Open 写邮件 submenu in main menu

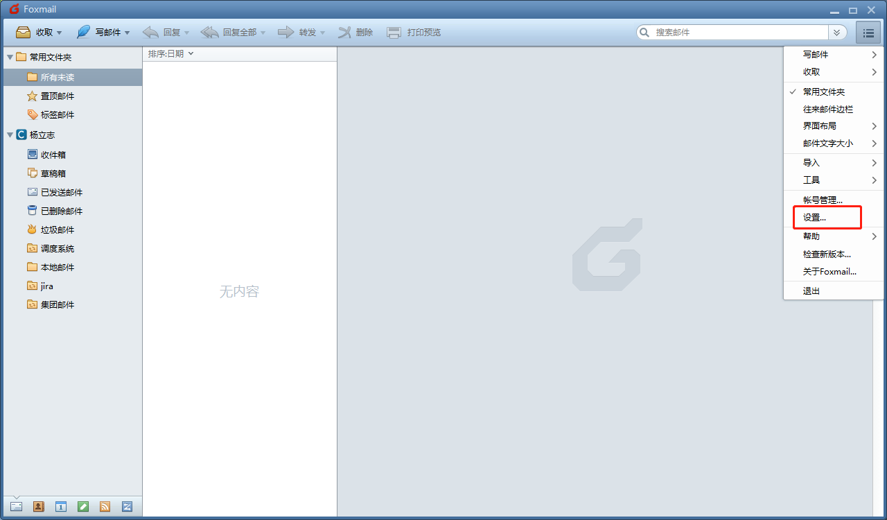(834, 54)
